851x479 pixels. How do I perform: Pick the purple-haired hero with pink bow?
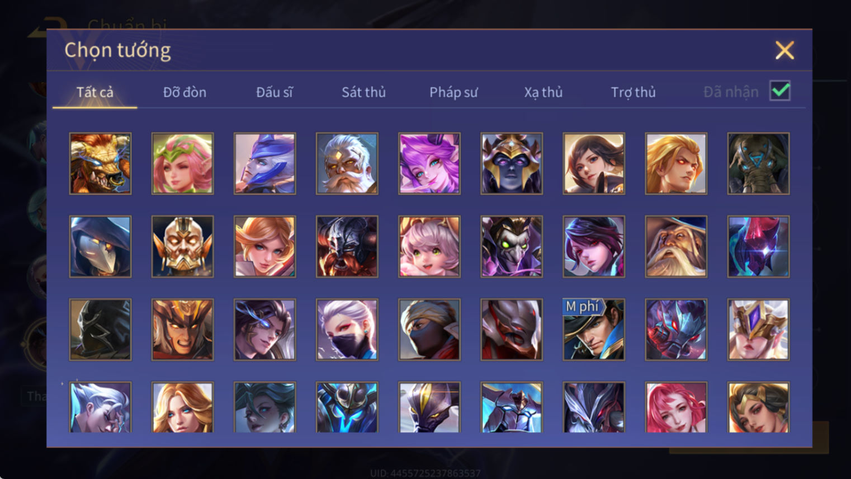point(429,163)
